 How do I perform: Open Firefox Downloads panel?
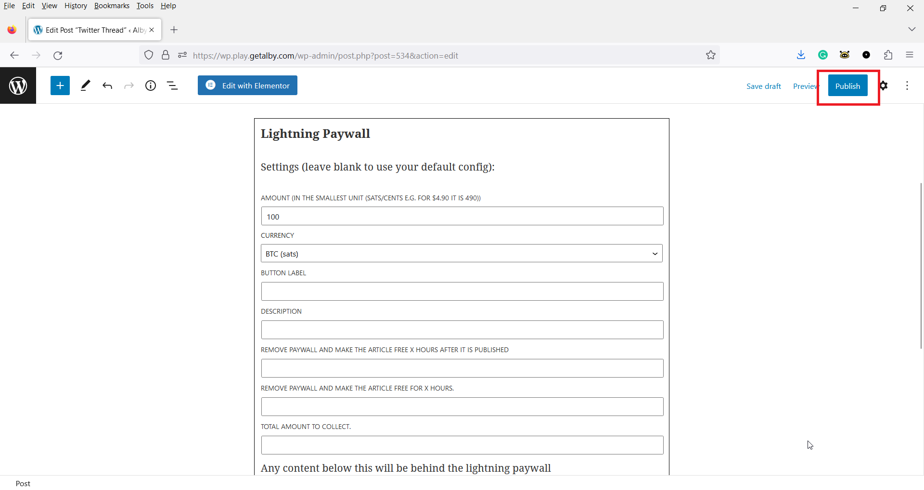click(x=801, y=55)
